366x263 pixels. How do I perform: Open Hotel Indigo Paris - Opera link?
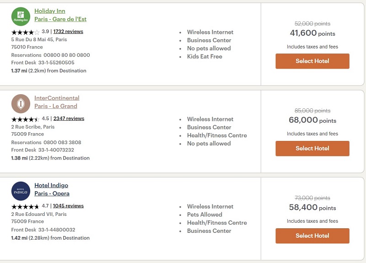click(52, 189)
